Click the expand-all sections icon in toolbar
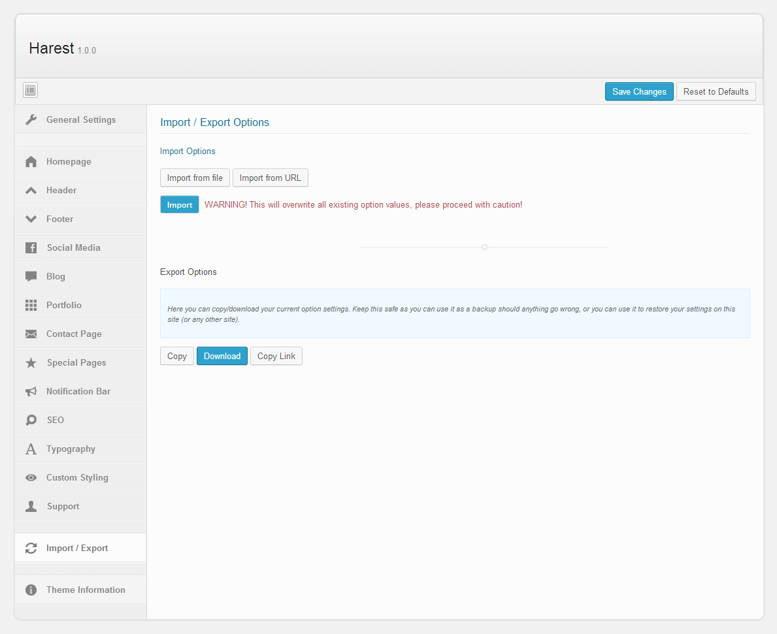777x634 pixels. 30,91
